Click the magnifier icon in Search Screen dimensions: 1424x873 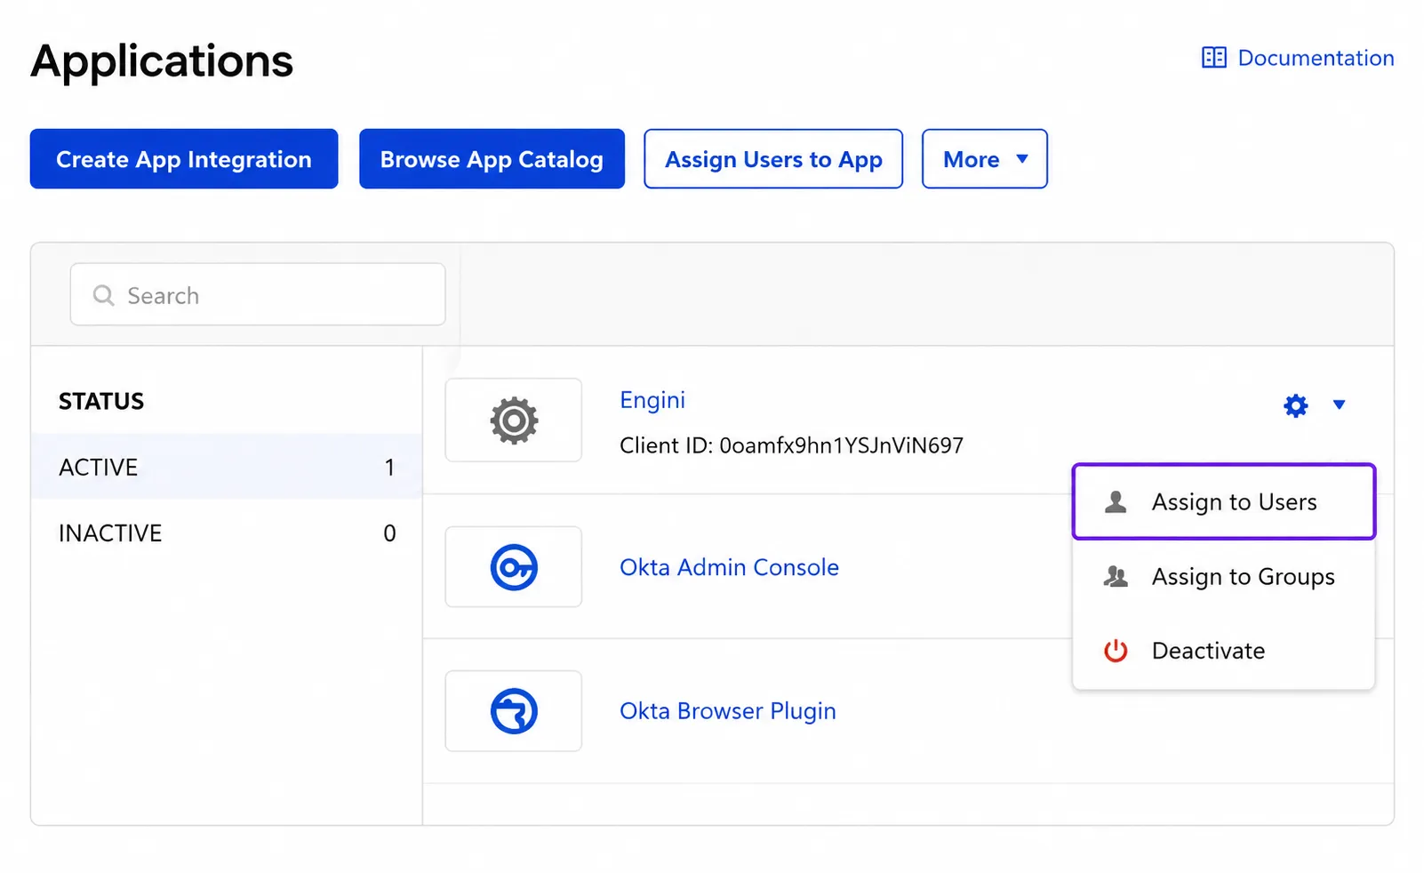[x=104, y=295]
